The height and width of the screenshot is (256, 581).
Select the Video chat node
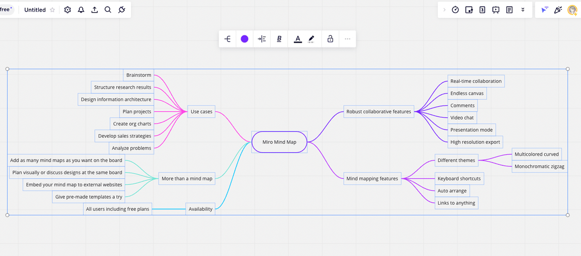point(462,117)
